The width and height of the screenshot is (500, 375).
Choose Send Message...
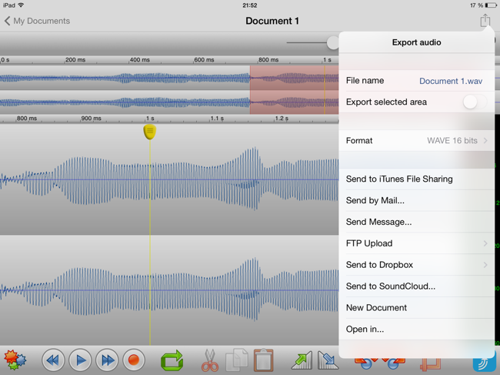click(x=416, y=222)
